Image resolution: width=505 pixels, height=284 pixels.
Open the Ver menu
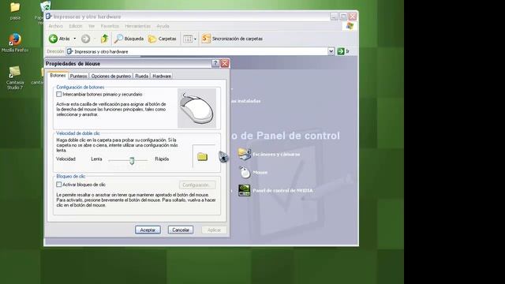pyautogui.click(x=92, y=26)
